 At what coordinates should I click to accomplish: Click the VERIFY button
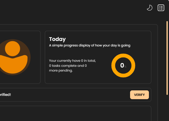coord(139,95)
